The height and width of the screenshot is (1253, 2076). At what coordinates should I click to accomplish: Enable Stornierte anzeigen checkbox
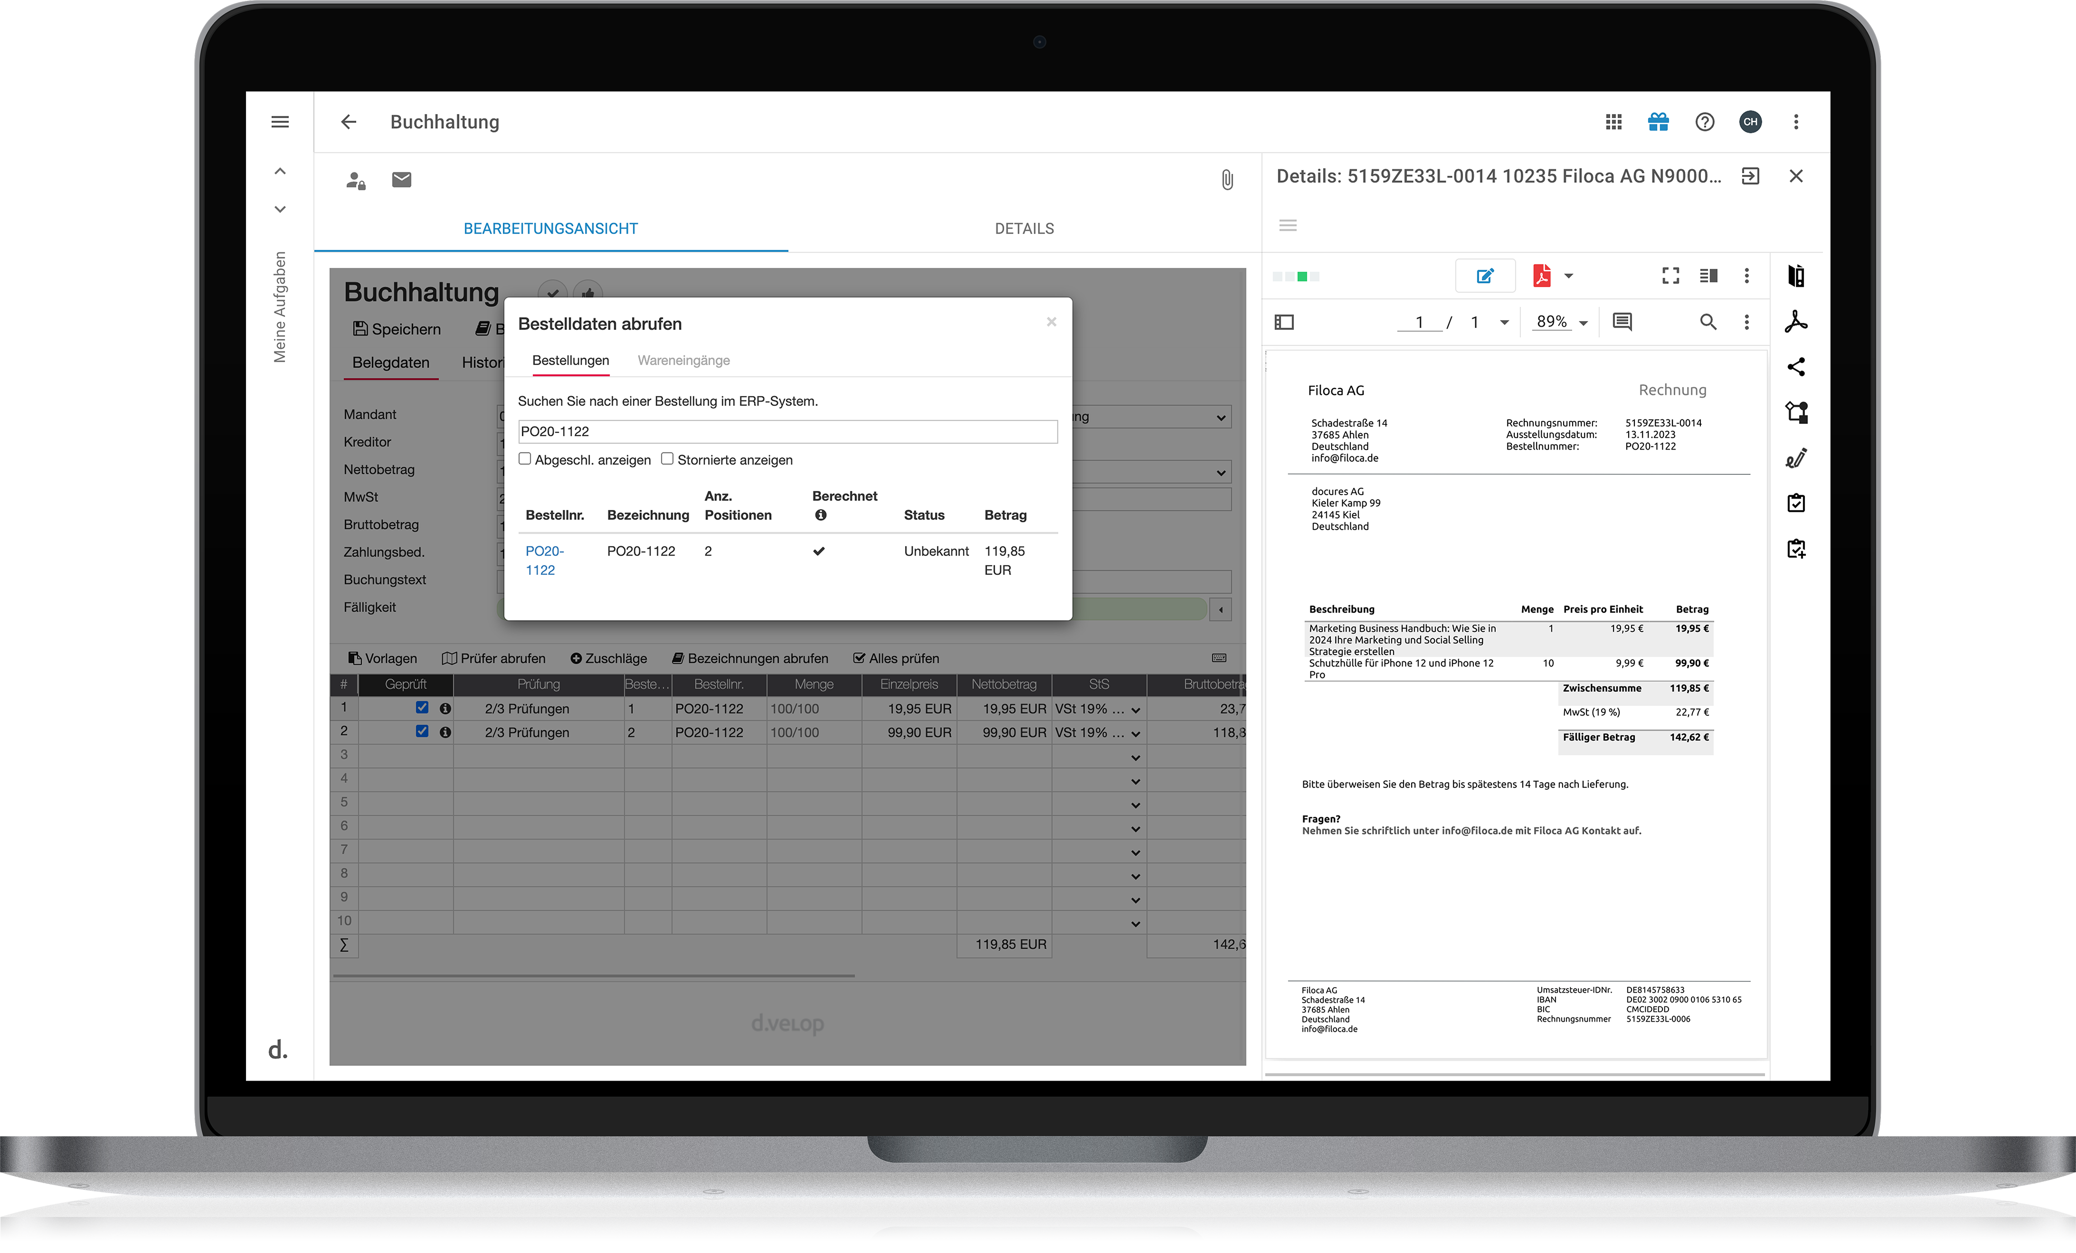[667, 458]
